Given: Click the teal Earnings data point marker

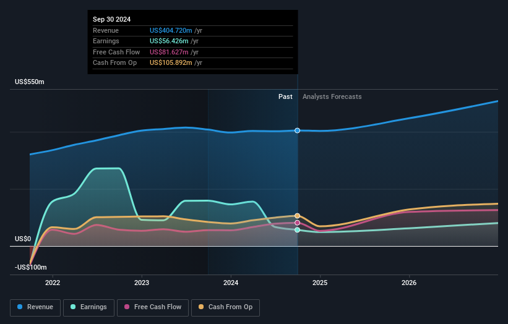Looking at the screenshot, I should click(x=297, y=230).
